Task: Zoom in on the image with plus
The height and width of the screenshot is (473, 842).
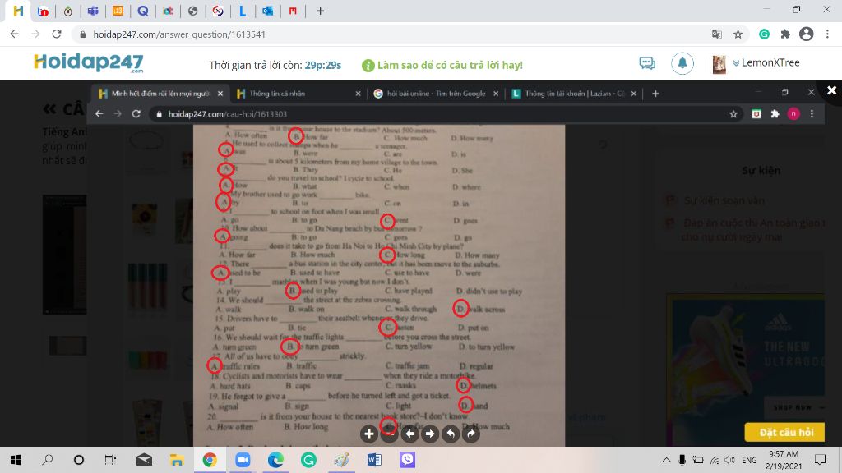Action: pos(369,434)
